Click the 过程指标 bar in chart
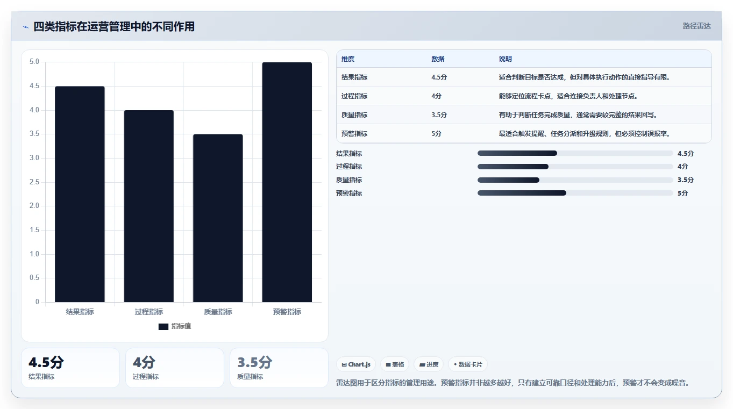 pyautogui.click(x=149, y=206)
